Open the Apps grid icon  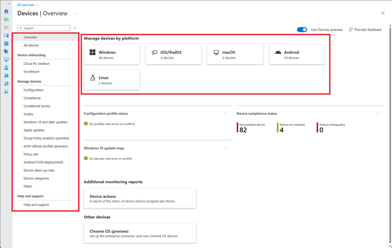point(6,43)
